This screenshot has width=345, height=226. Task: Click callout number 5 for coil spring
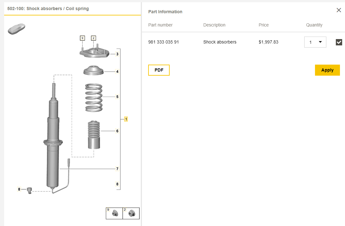tap(117, 97)
